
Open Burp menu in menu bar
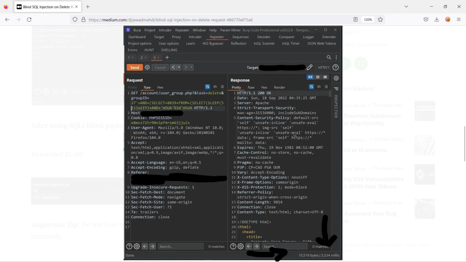tap(137, 30)
